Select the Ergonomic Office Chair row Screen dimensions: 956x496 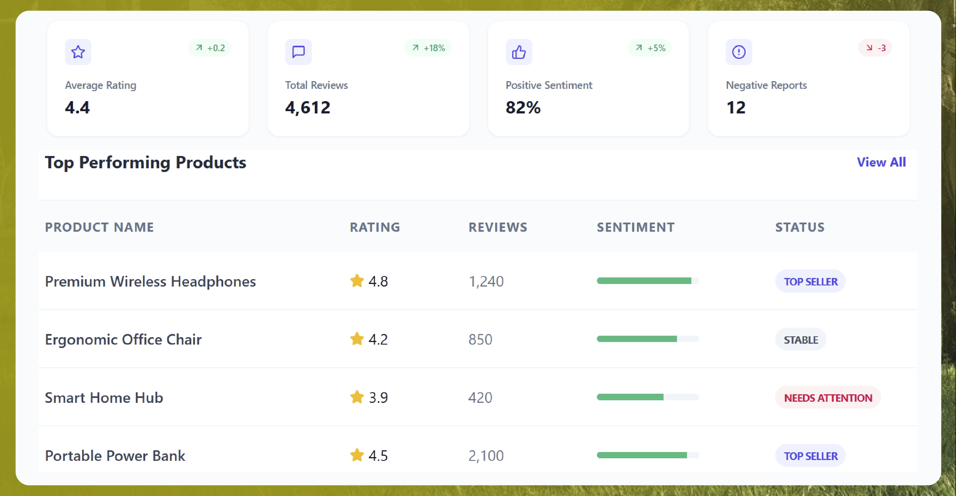[123, 339]
